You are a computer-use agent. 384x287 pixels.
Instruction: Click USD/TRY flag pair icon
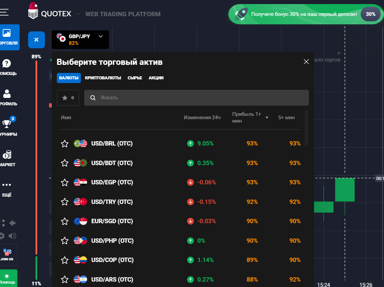point(80,202)
